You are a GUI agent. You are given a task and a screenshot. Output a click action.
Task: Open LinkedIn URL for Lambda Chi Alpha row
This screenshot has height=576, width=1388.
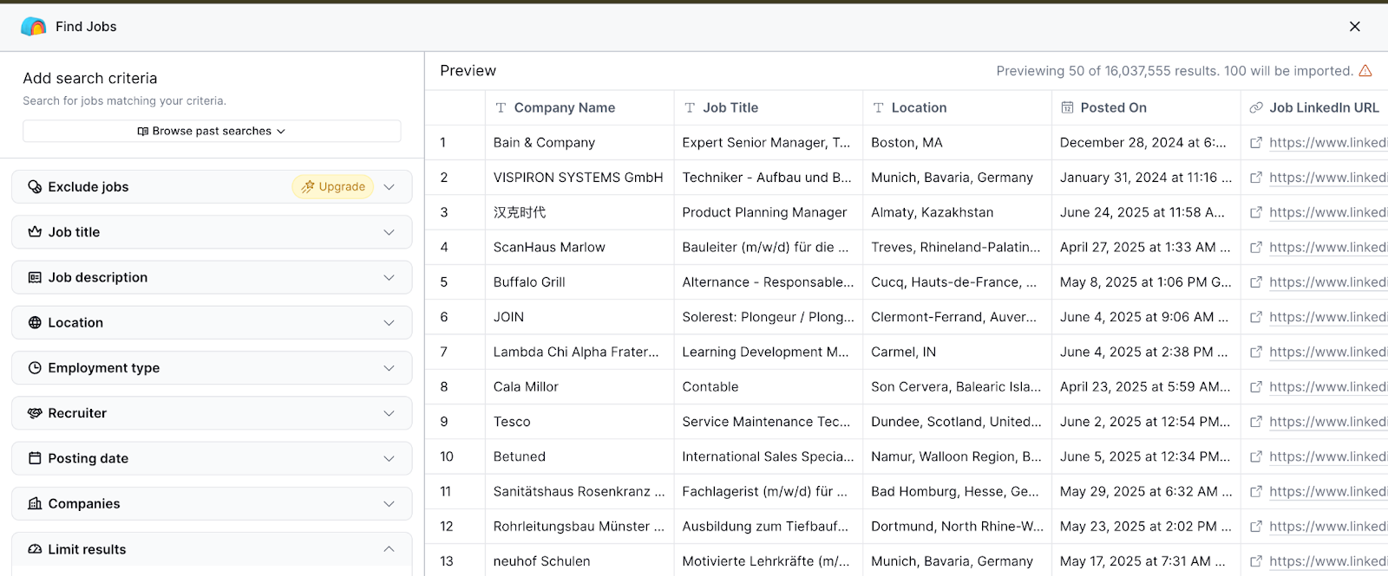(1328, 353)
